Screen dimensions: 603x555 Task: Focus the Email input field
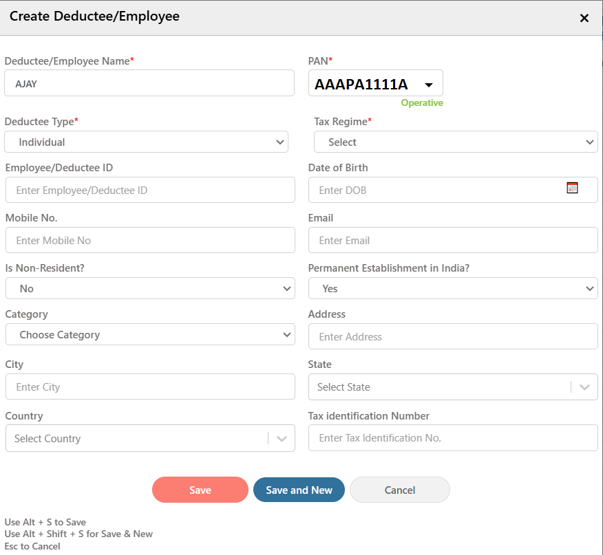coord(453,240)
